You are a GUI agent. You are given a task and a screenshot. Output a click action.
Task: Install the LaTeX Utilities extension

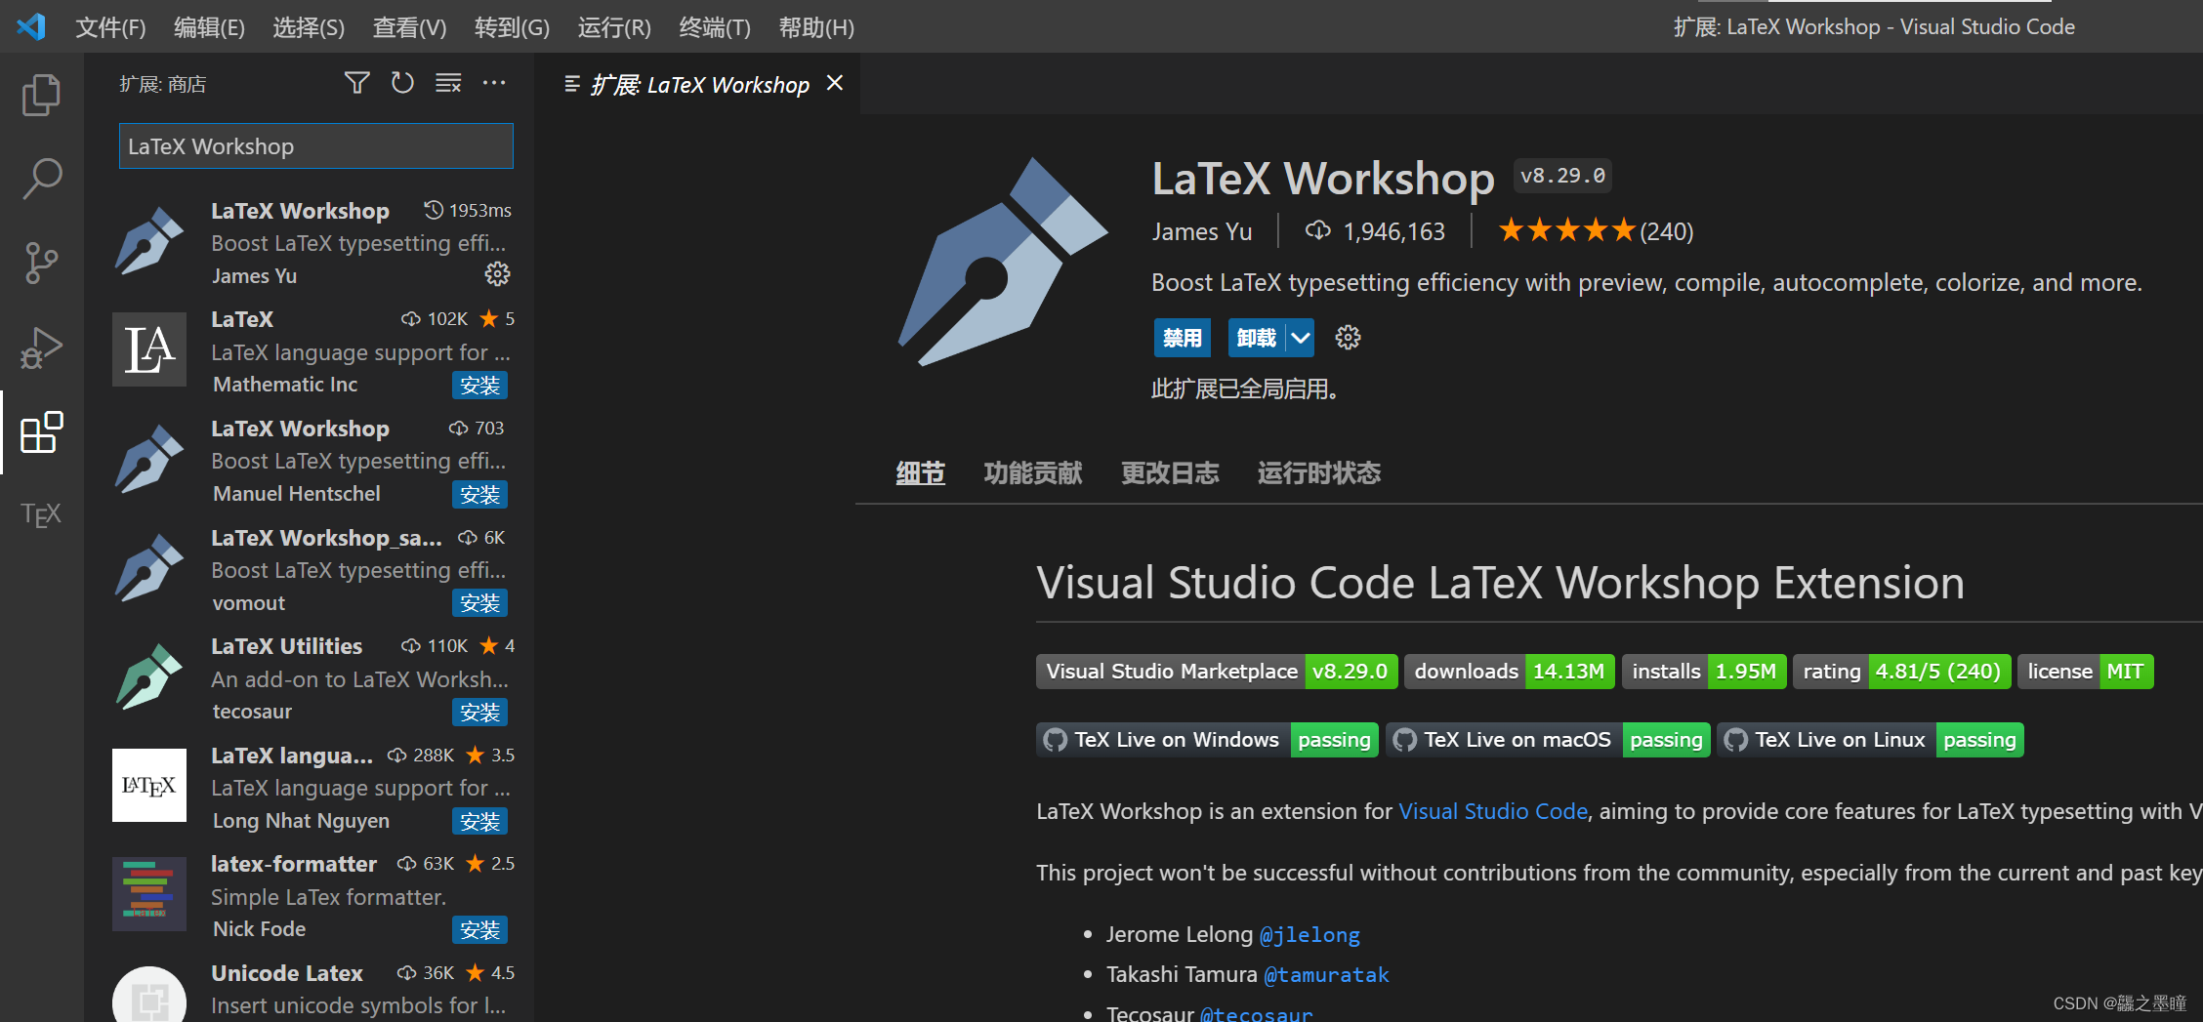479,713
